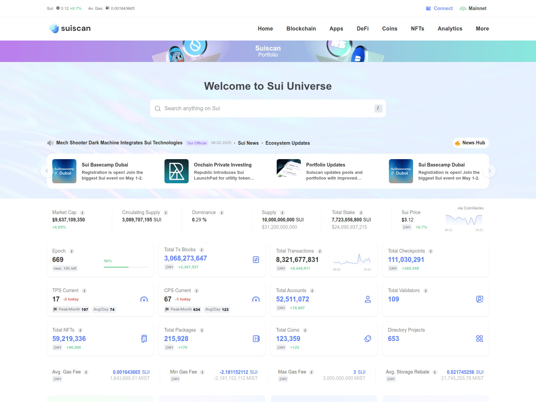Click the Directory Projects grid icon
536x402 pixels.
[x=480, y=339]
